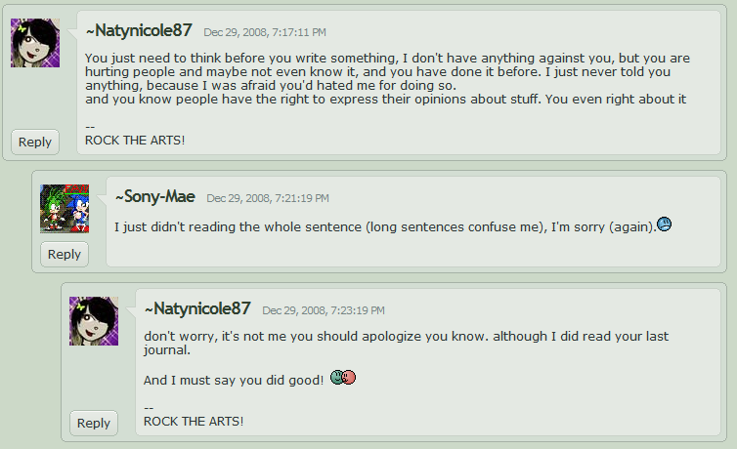Screen dimensions: 737x449
Task: Open Natynicole87's avatar on the 7:23:19 PM comment
Action: [94, 321]
